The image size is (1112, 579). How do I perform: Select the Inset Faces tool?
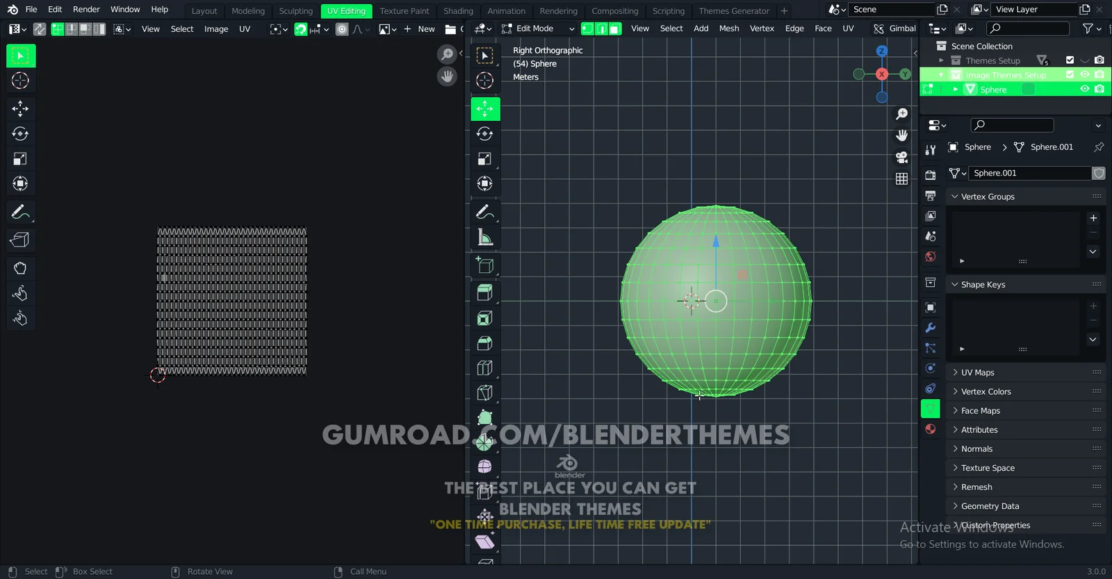coord(485,318)
